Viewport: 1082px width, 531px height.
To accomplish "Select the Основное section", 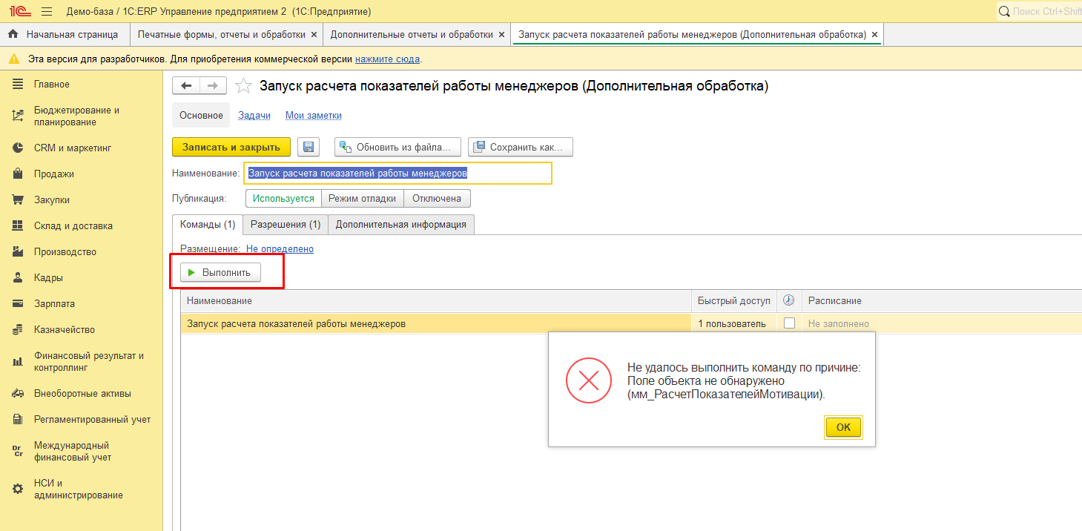I will point(201,116).
